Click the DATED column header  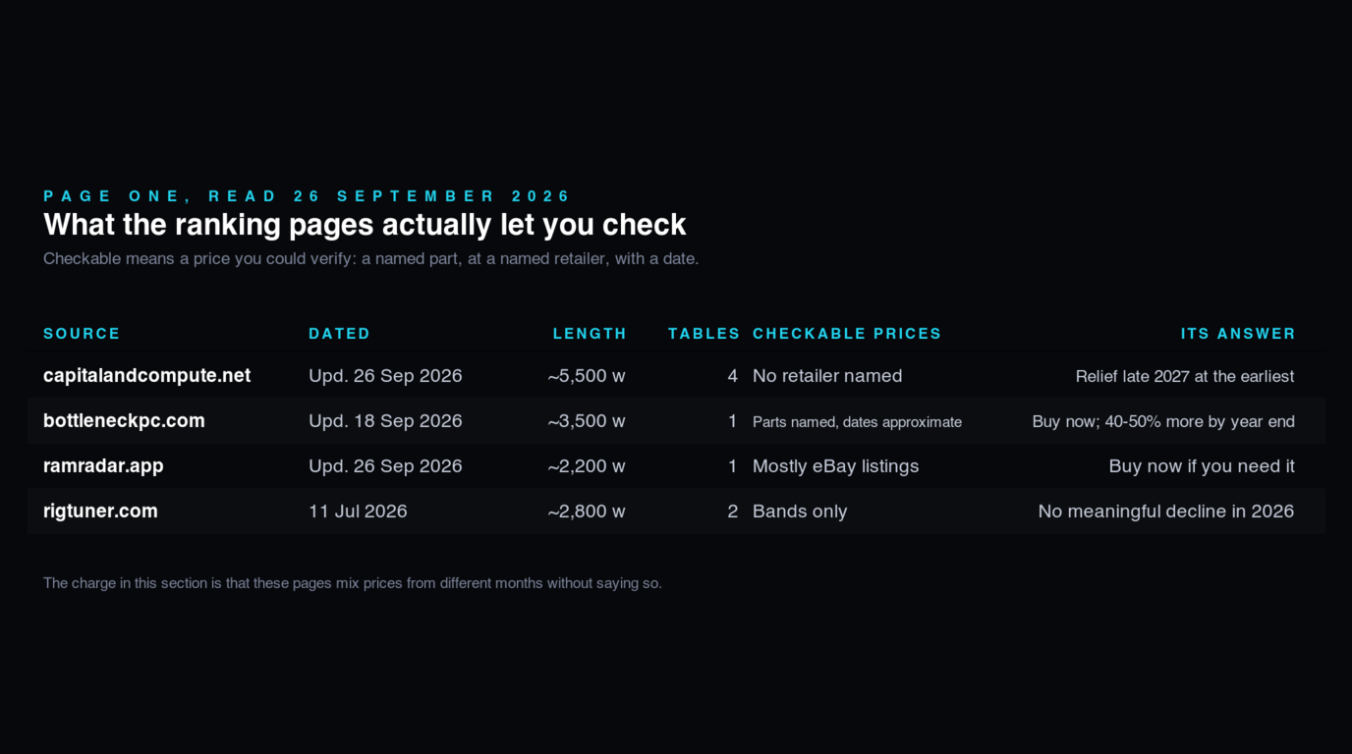[339, 334]
